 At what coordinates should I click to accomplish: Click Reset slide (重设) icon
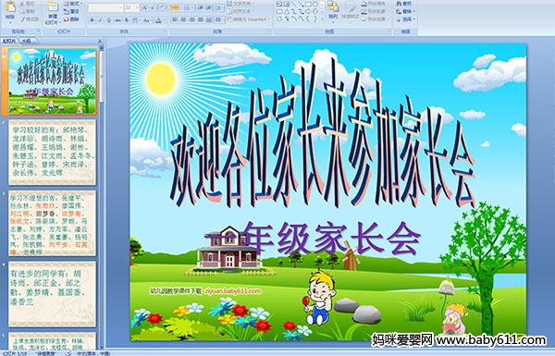click(67, 12)
